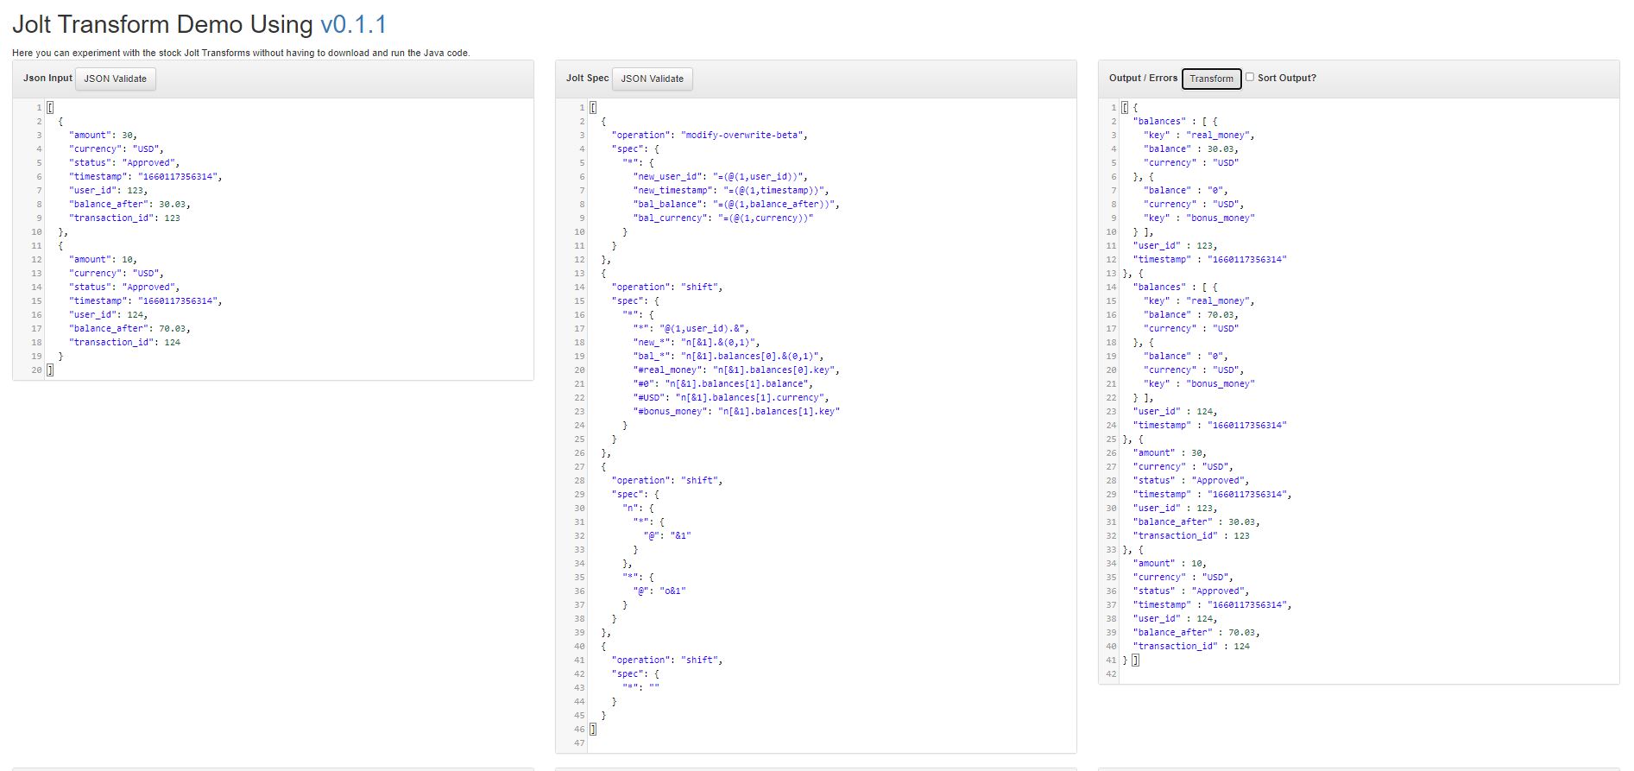This screenshot has width=1634, height=771.
Task: Click the "Sort Output?" label text
Action: pyautogui.click(x=1287, y=78)
